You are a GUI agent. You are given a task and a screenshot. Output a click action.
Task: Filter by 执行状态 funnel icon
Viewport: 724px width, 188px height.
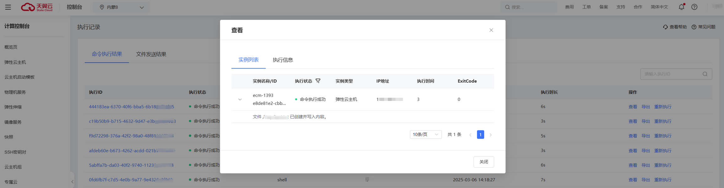tap(318, 81)
